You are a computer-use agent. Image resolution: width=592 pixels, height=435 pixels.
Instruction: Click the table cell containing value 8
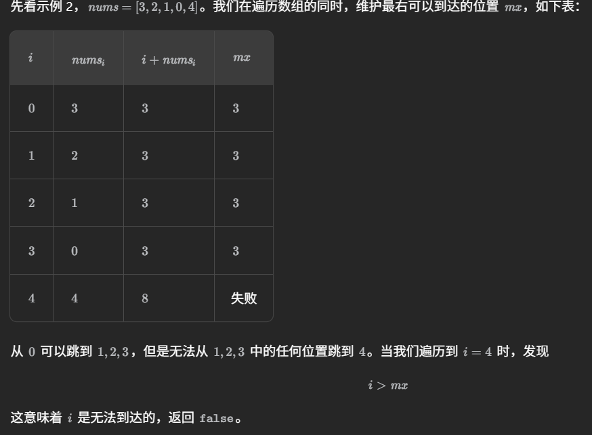145,298
